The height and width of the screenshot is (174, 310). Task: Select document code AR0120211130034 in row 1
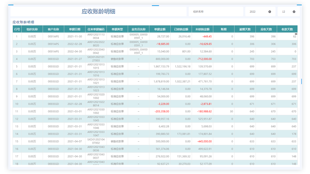click(96, 36)
